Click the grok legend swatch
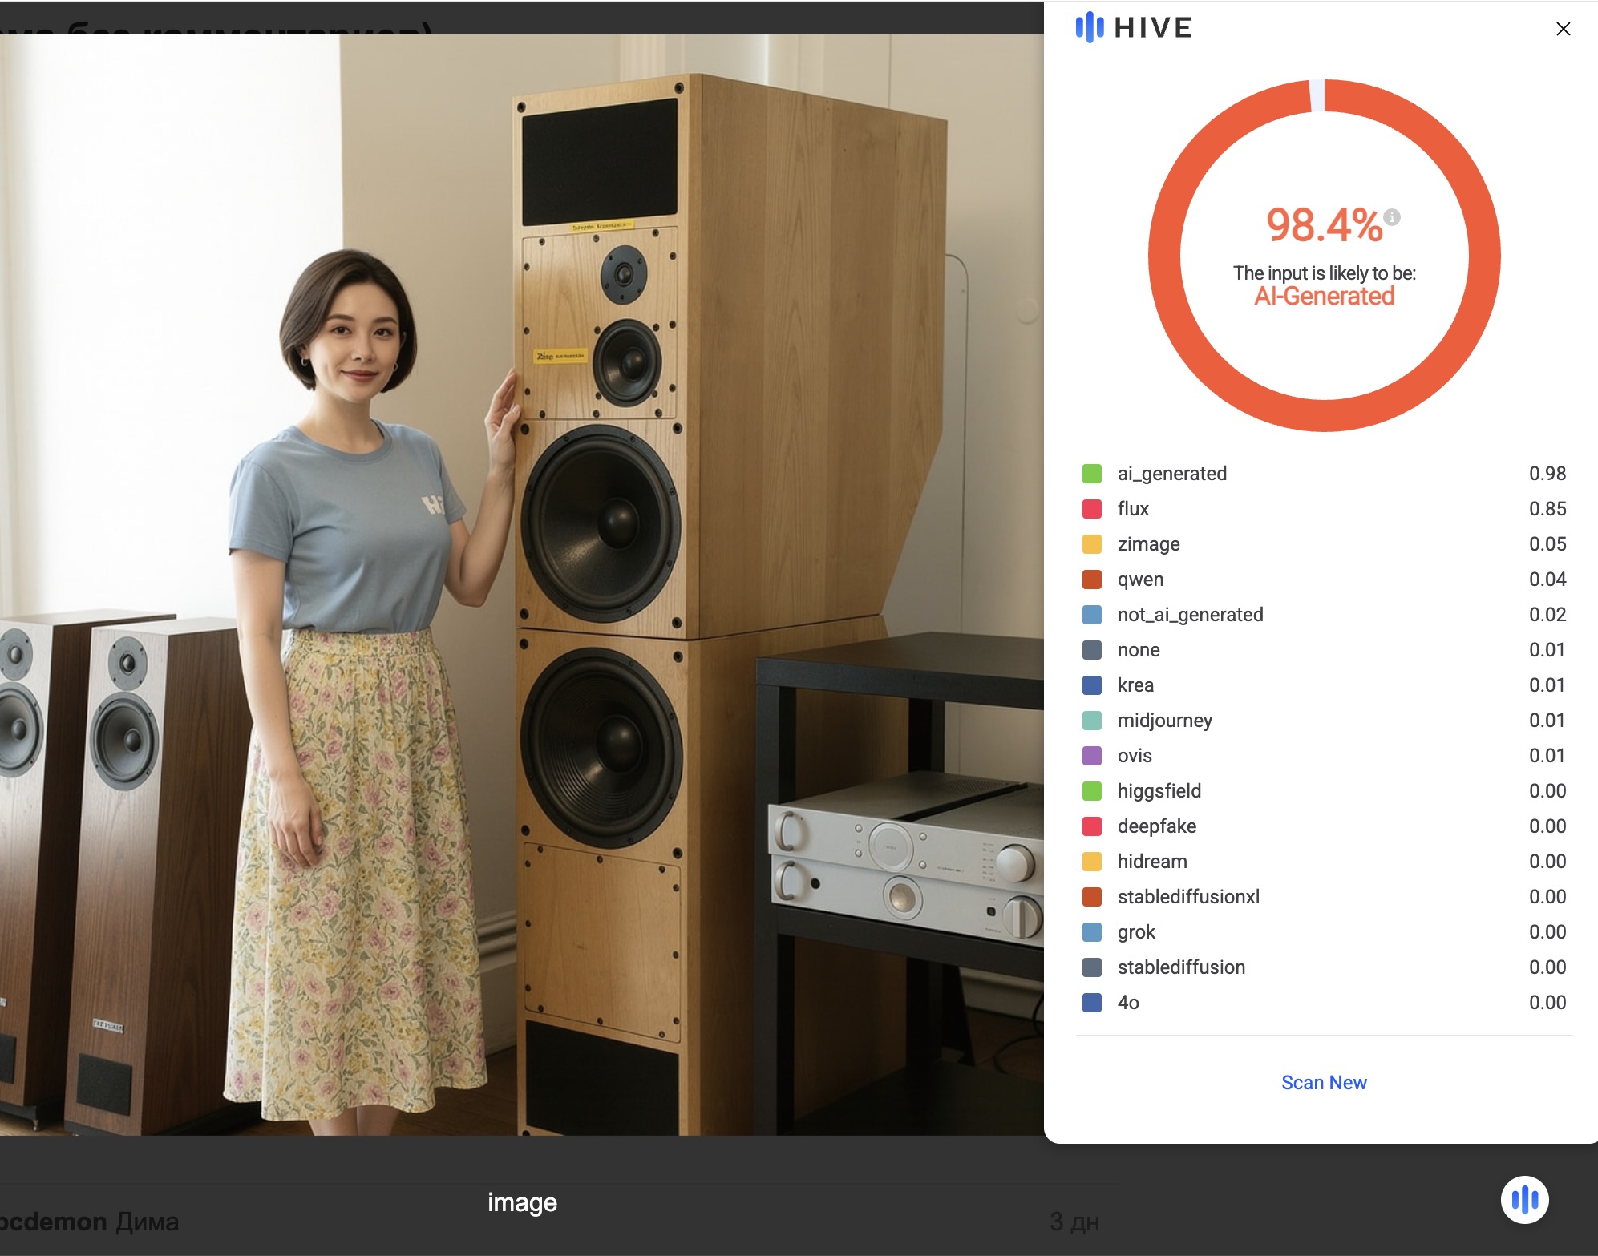Viewport: 1598px width, 1256px height. coord(1091,932)
